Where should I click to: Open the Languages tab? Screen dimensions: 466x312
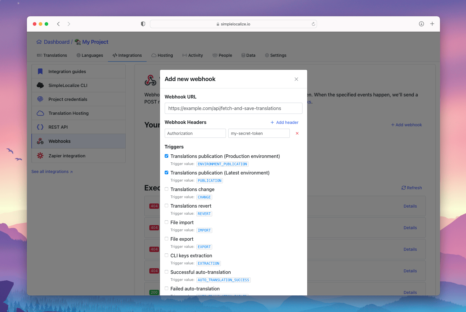(90, 55)
